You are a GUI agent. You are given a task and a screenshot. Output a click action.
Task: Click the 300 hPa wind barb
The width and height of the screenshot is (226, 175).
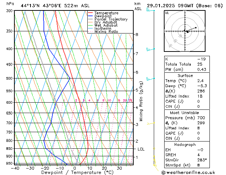pos(150,10)
